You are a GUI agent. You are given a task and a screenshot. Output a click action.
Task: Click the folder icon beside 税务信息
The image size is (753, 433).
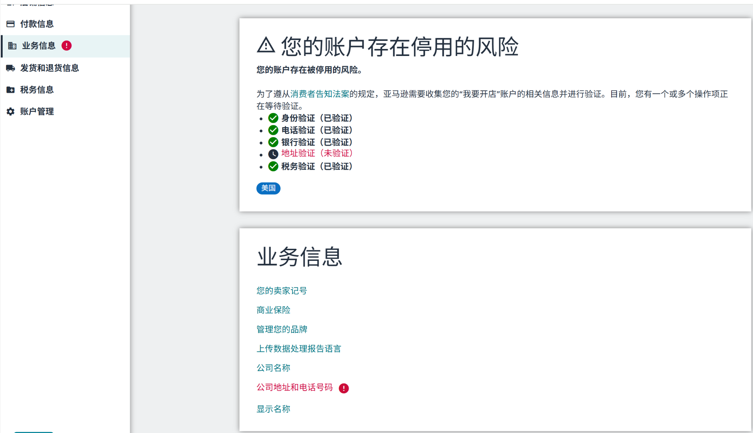(10, 90)
